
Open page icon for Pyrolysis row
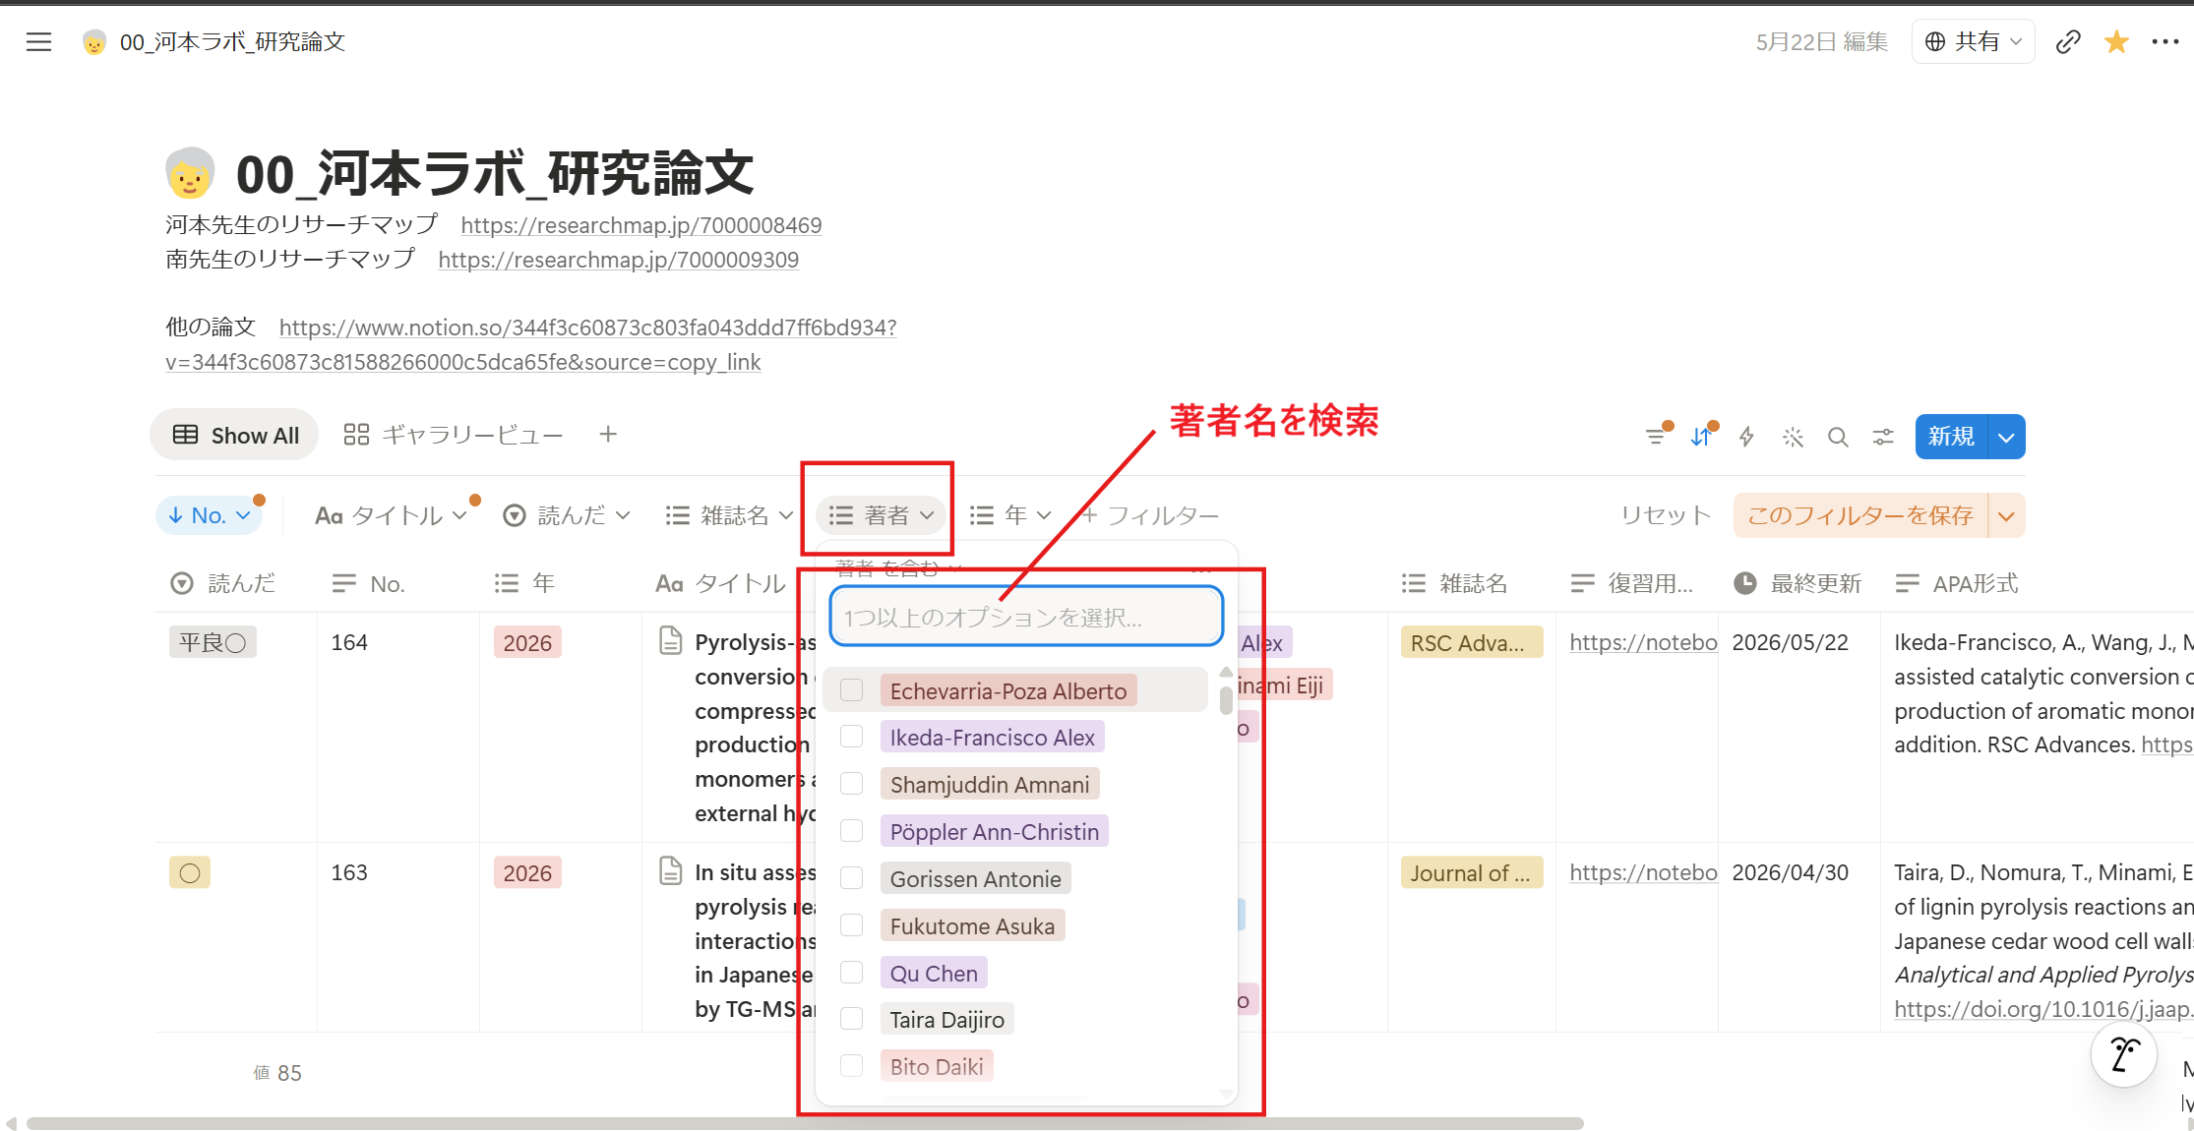coord(670,641)
